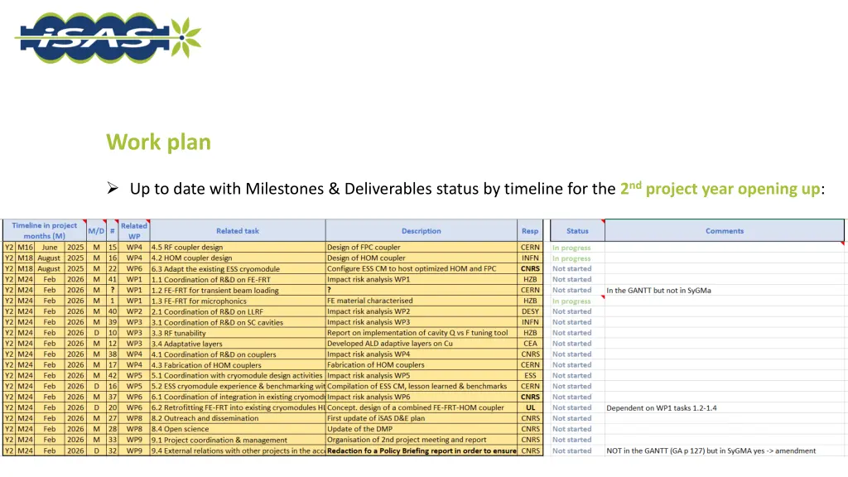Image resolution: width=848 pixels, height=477 pixels.
Task: Select the 'Description' column header
Action: 421,231
